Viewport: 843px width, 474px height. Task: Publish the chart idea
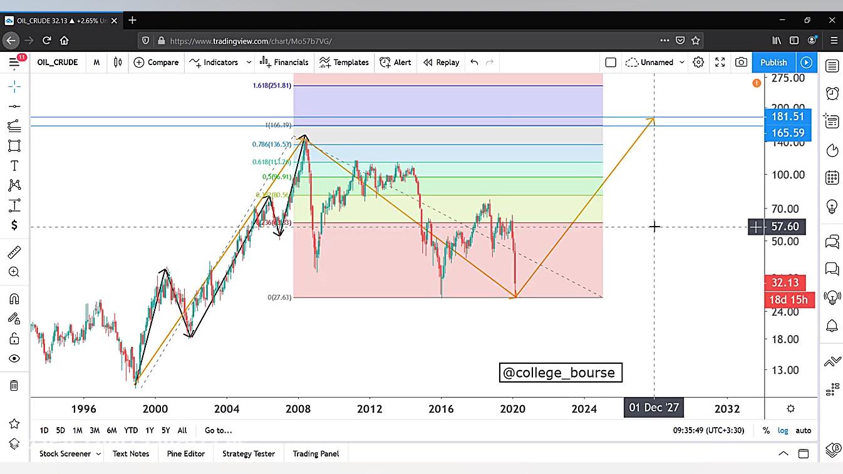coord(773,62)
